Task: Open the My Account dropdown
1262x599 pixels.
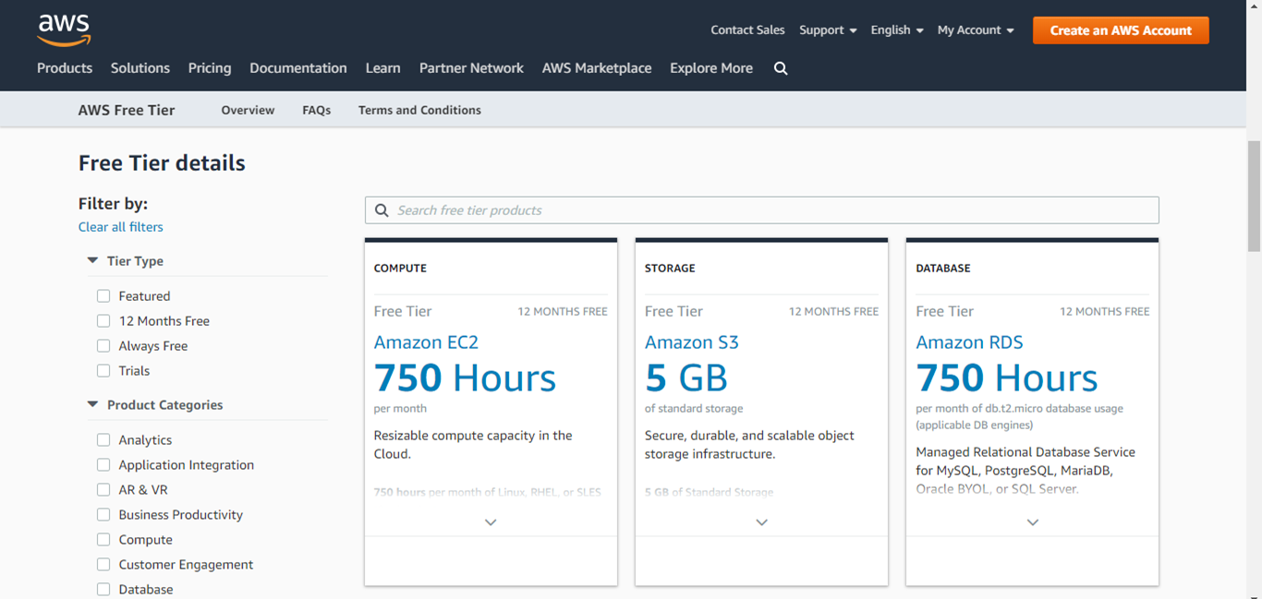Action: click(976, 30)
